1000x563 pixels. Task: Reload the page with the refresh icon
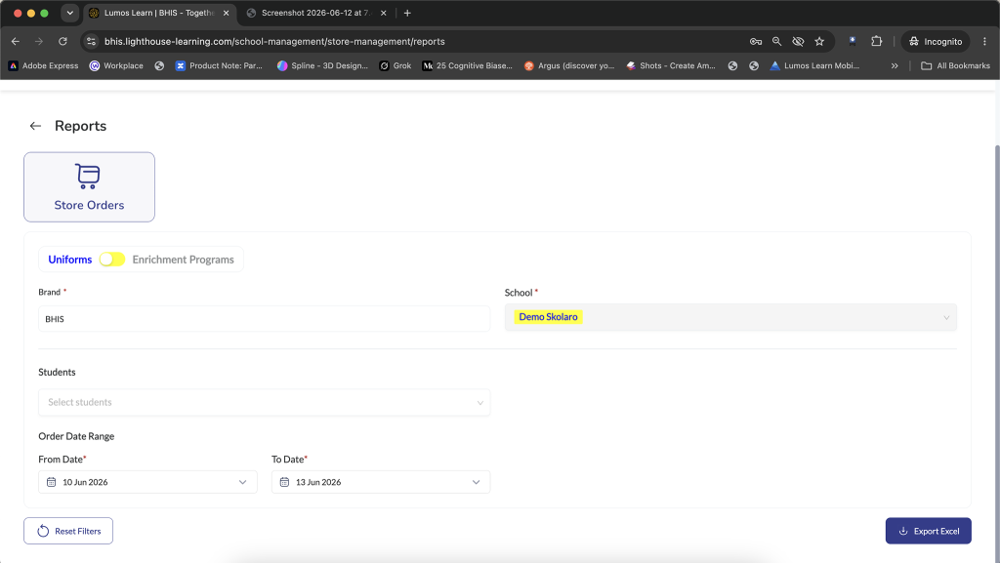pos(62,41)
